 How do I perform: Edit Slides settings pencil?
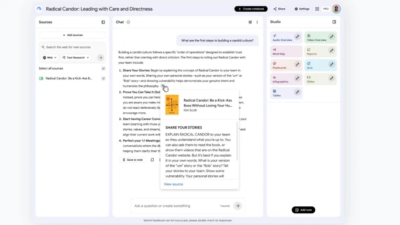(x=332, y=78)
